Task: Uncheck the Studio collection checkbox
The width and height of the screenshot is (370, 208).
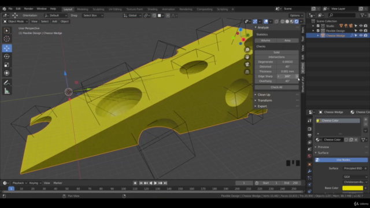Action: (x=318, y=26)
